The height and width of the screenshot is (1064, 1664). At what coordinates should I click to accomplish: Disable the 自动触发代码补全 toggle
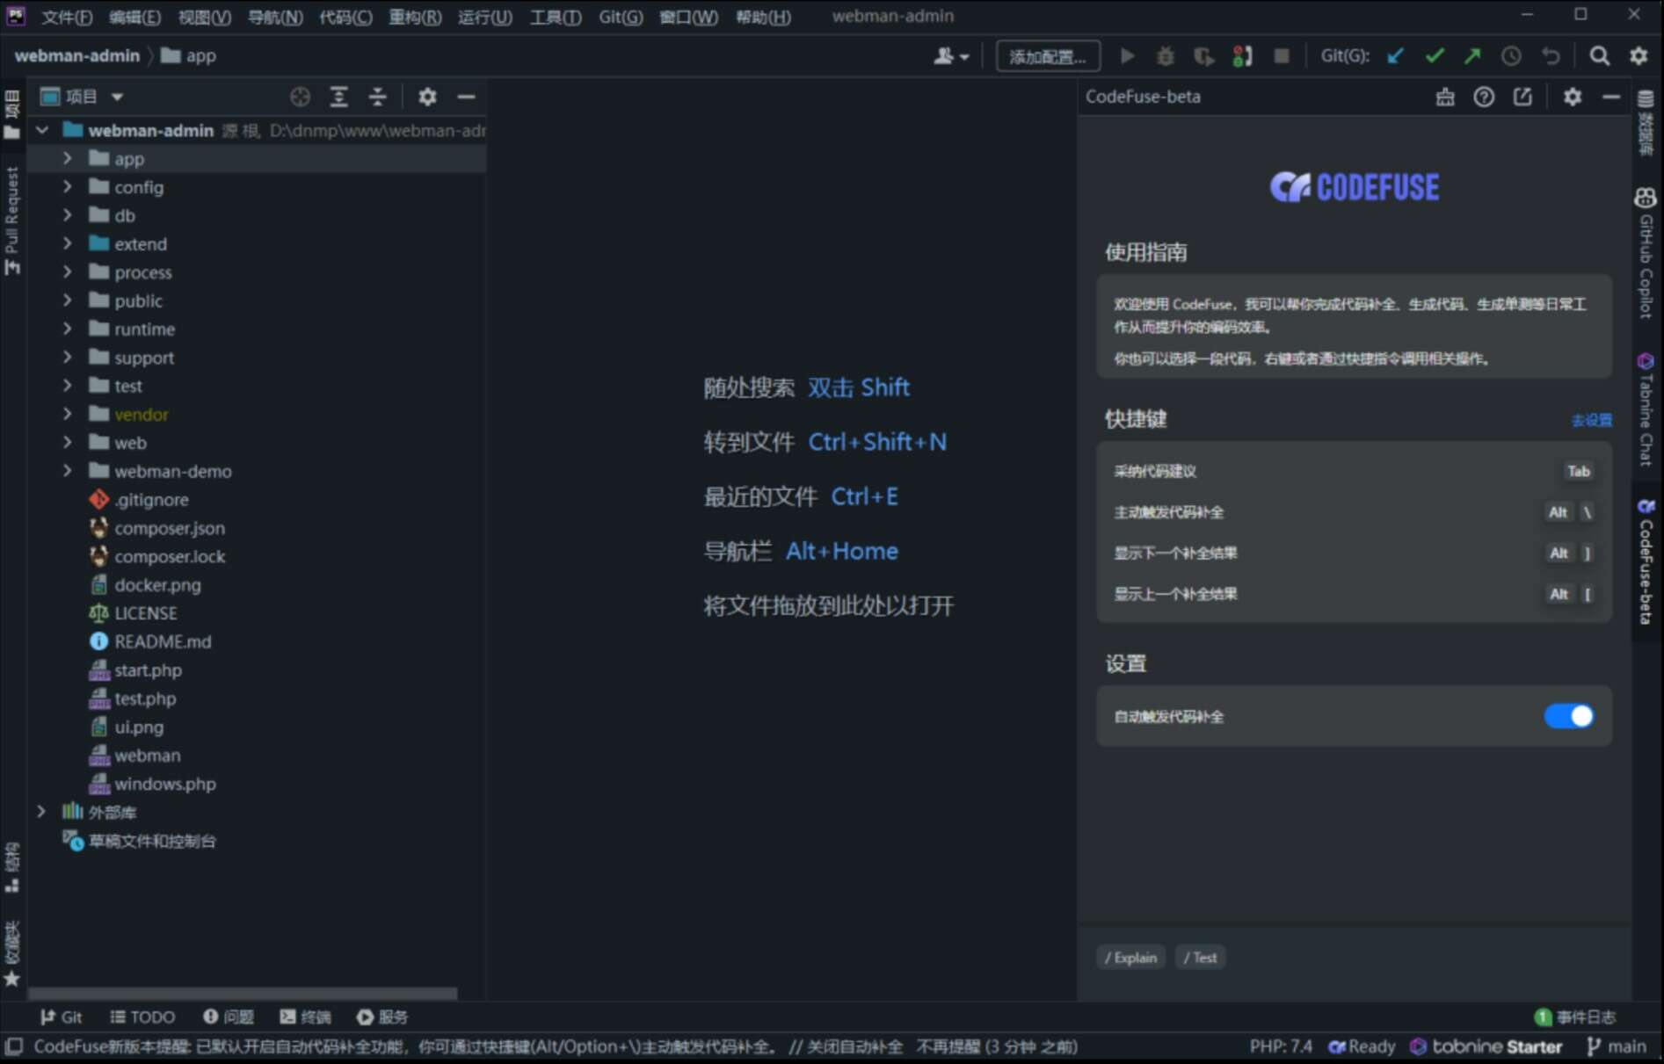pos(1570,716)
